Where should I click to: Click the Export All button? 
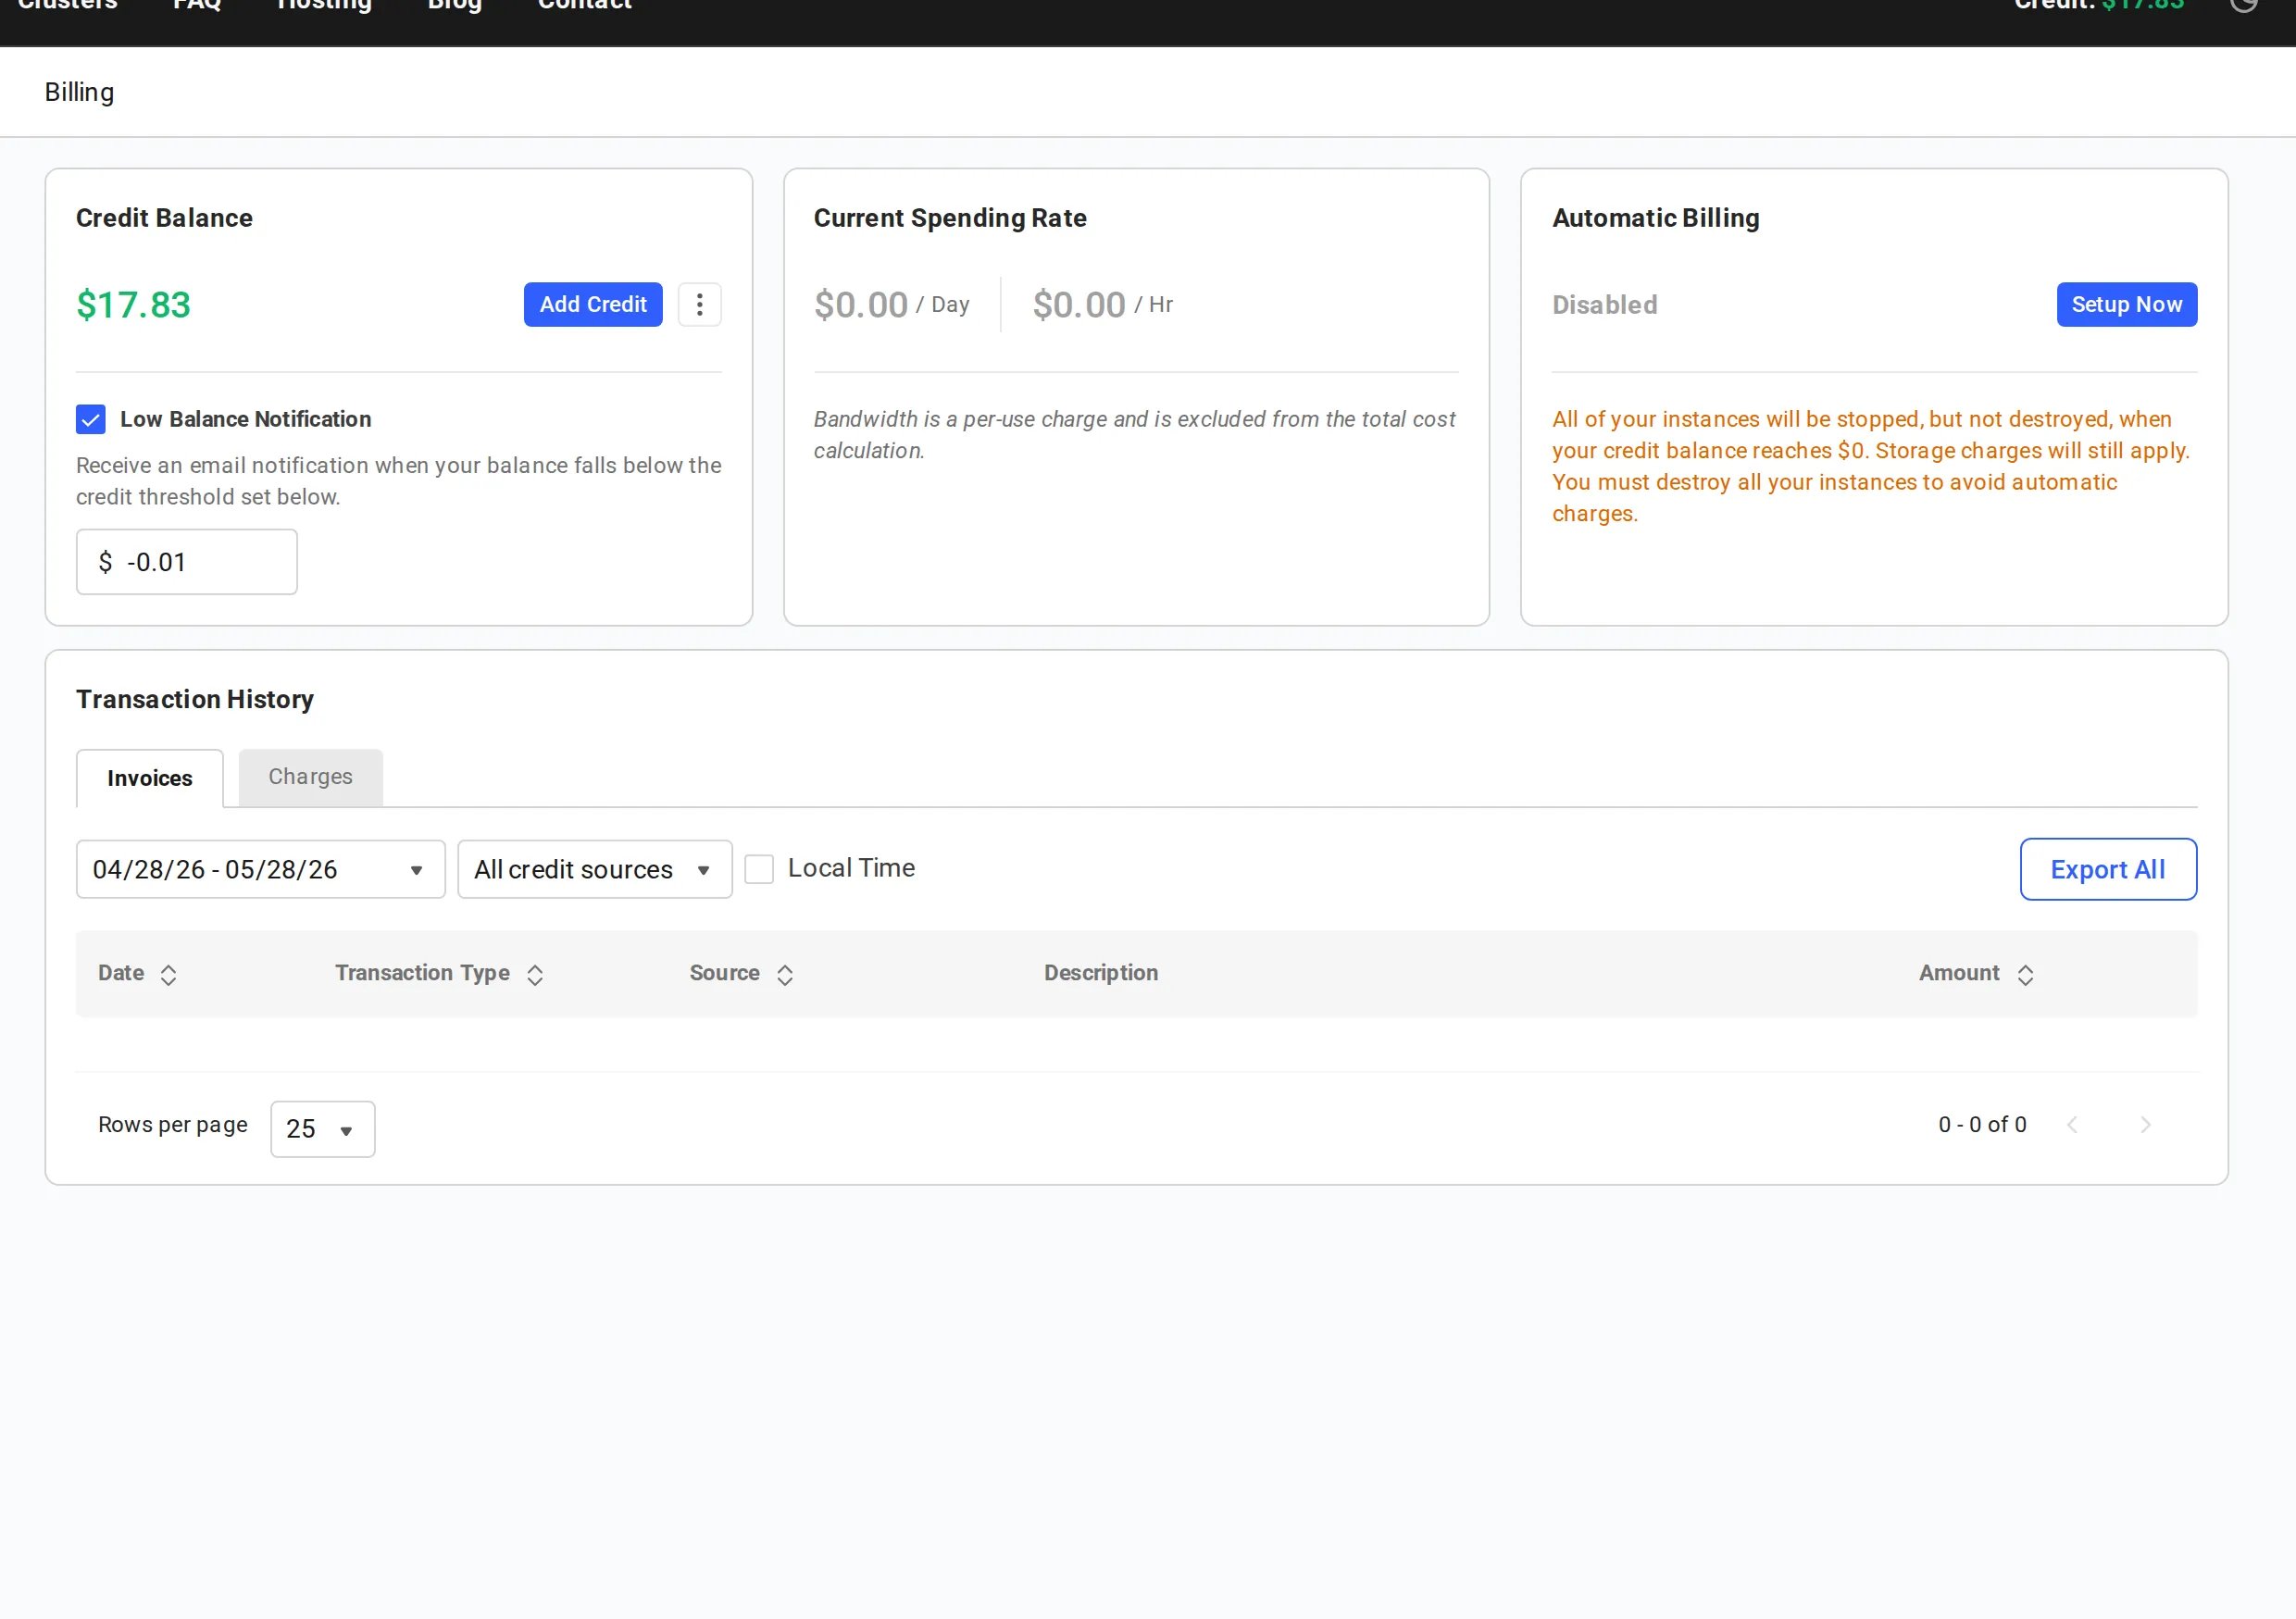(x=2108, y=869)
